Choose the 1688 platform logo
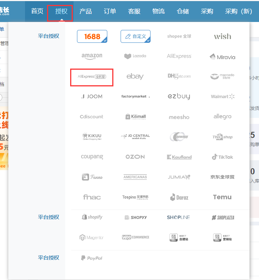This screenshot has width=259, height=280. click(x=92, y=36)
